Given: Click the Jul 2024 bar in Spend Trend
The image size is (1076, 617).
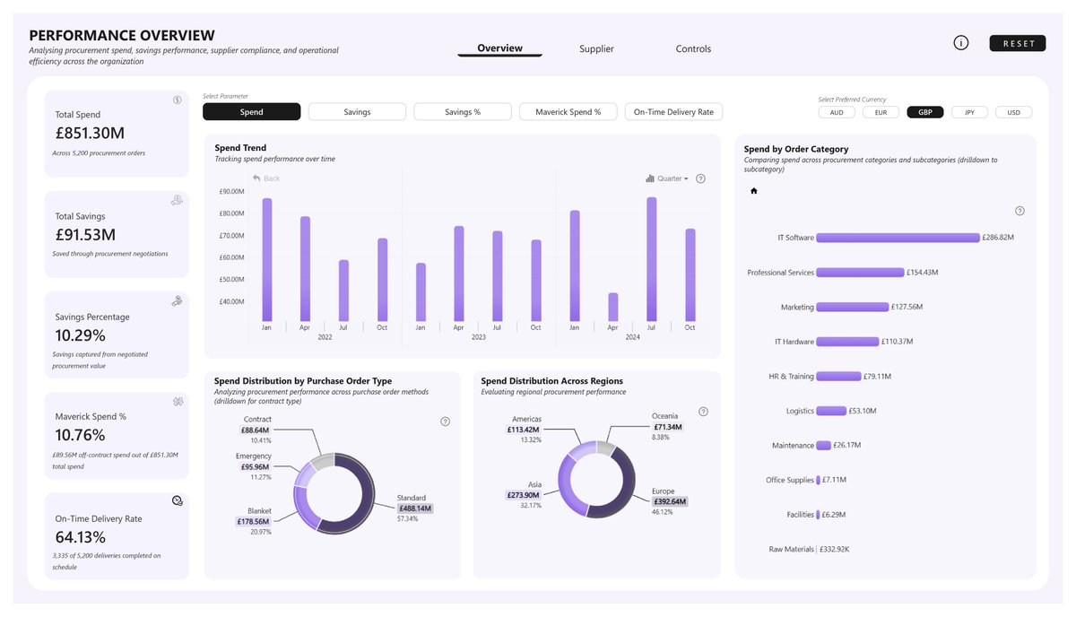Looking at the screenshot, I should click(x=652, y=259).
